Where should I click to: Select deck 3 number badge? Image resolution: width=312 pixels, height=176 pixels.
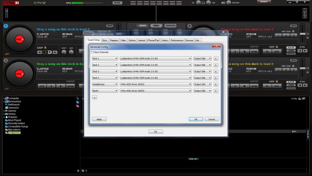(x=6, y=60)
